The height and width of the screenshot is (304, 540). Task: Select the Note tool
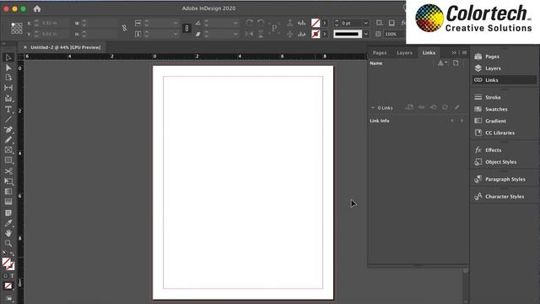8,213
